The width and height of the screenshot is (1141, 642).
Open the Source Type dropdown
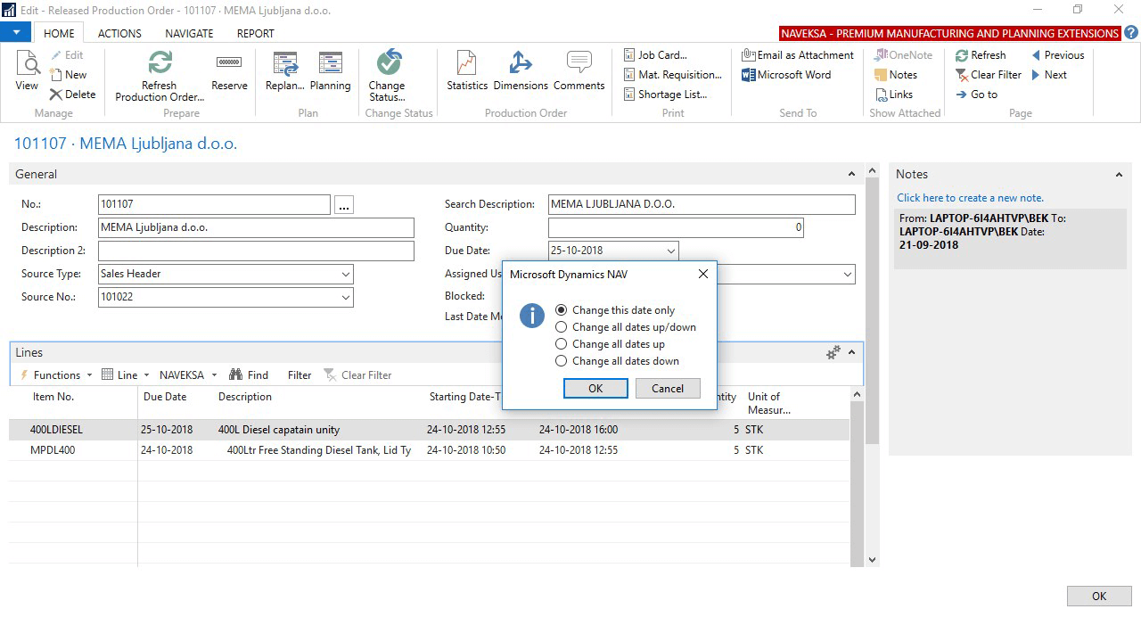click(x=346, y=275)
